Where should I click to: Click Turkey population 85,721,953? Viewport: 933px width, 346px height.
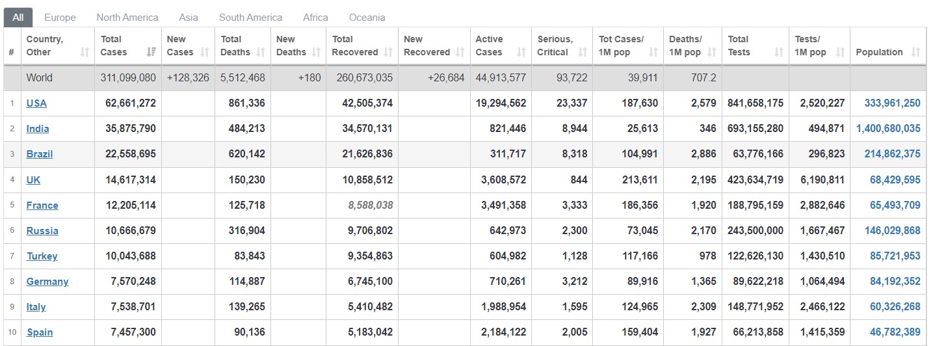895,256
